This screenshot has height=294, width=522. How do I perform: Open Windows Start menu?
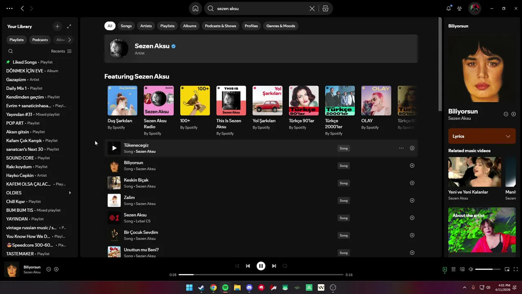[x=189, y=287]
